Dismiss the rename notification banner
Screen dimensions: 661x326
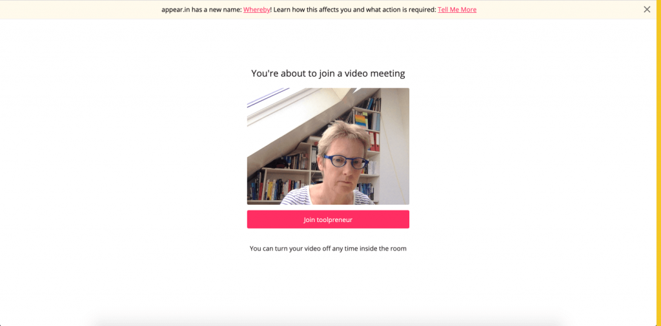coord(647,9)
